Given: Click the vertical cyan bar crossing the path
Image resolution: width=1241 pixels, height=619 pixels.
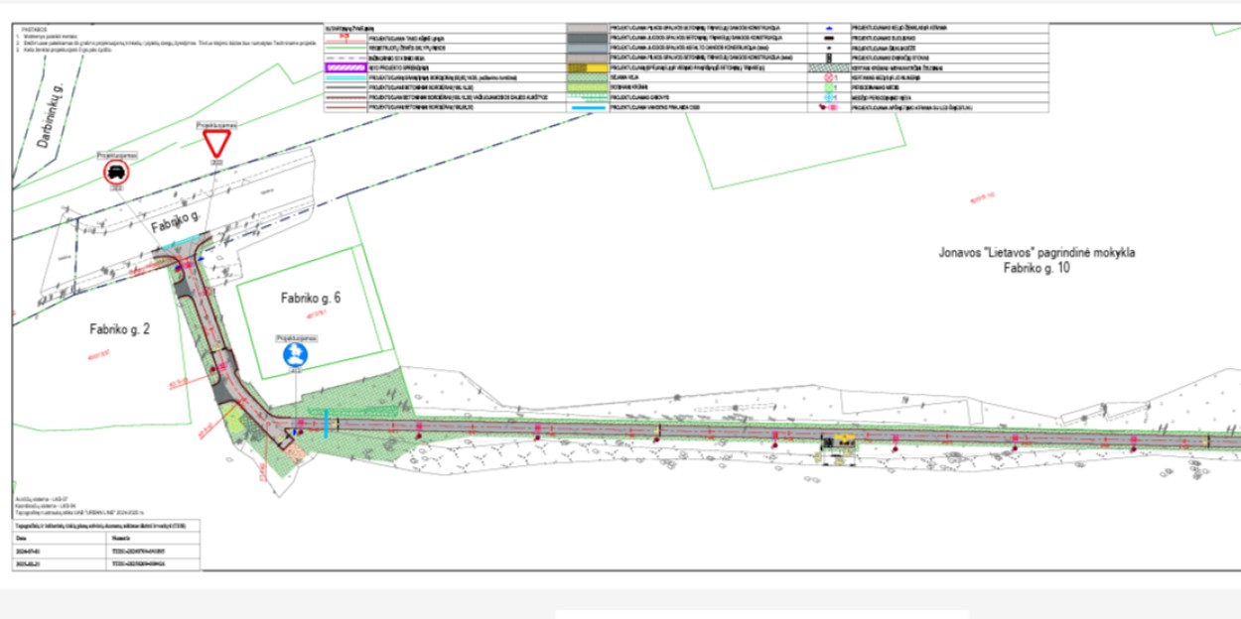Looking at the screenshot, I should click(324, 424).
